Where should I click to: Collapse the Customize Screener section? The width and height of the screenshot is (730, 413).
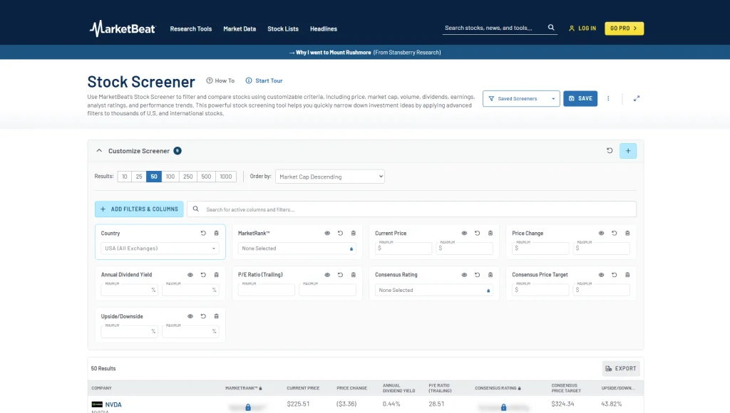pos(99,151)
